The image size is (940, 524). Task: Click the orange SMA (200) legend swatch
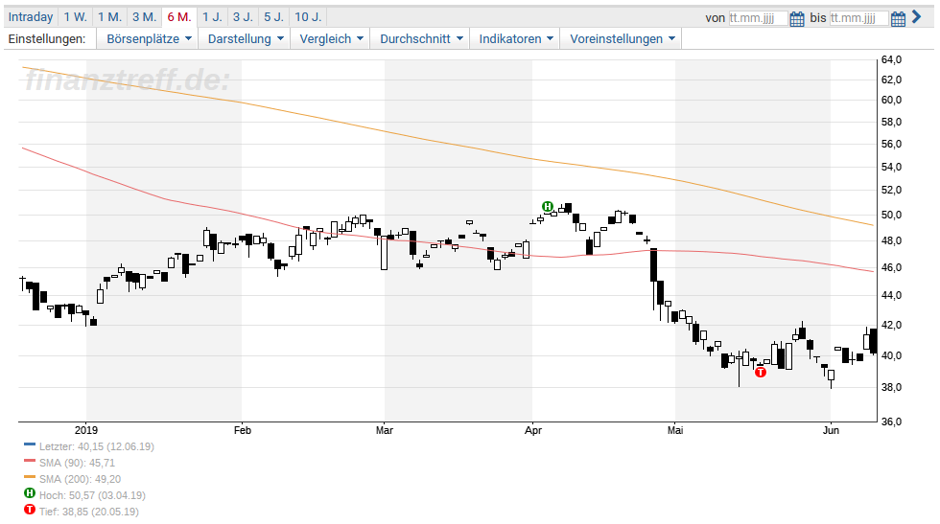pyautogui.click(x=30, y=477)
